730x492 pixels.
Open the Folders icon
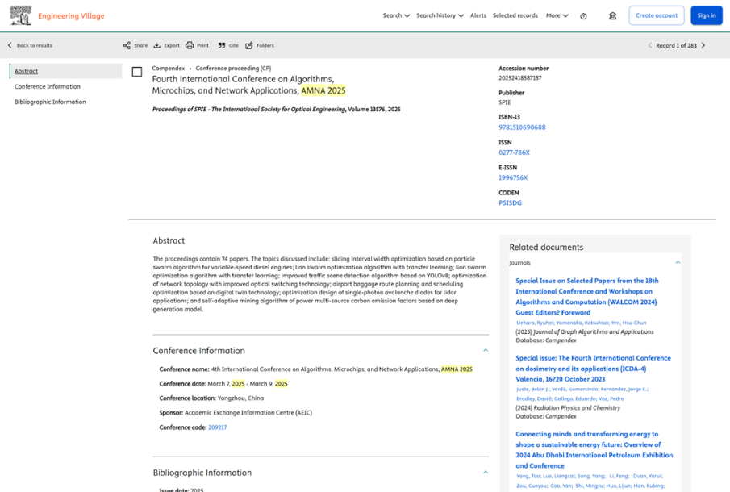pyautogui.click(x=249, y=46)
